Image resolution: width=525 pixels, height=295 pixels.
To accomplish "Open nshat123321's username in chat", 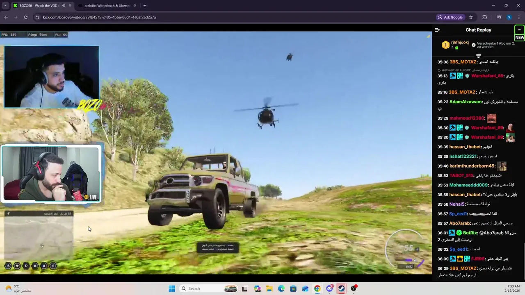I will [463, 157].
